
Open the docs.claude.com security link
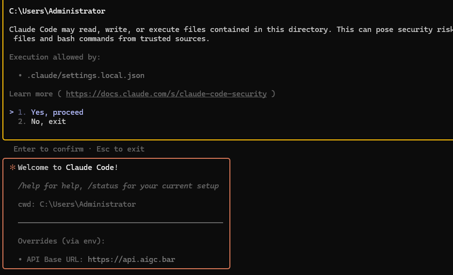pyautogui.click(x=166, y=94)
